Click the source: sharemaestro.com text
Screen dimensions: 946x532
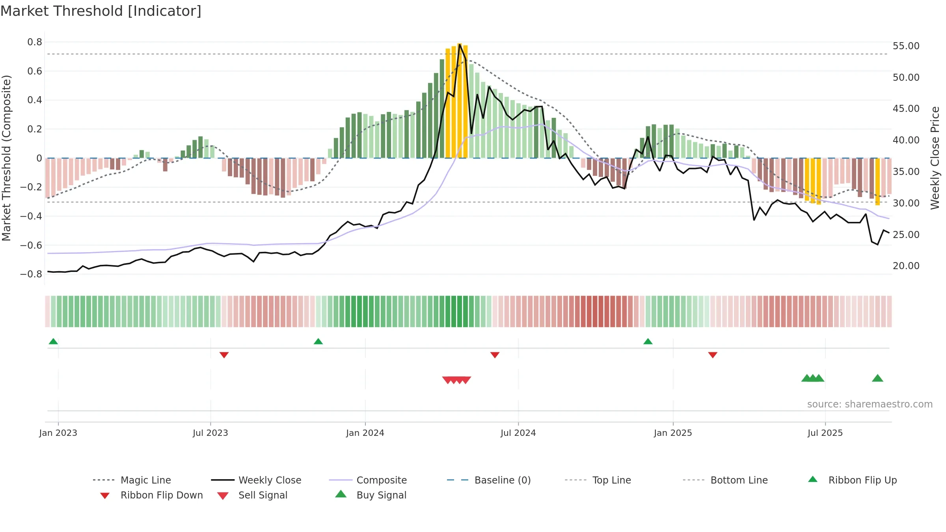pyautogui.click(x=870, y=404)
